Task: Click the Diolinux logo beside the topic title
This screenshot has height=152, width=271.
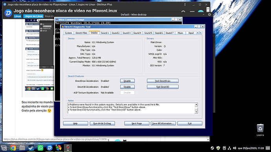Action: [x=8, y=13]
